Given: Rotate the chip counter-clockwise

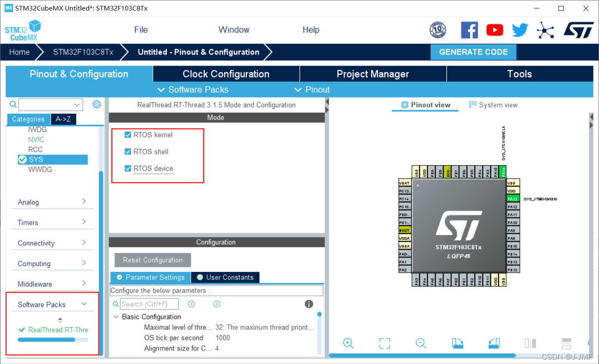Looking at the screenshot, I should [x=494, y=343].
